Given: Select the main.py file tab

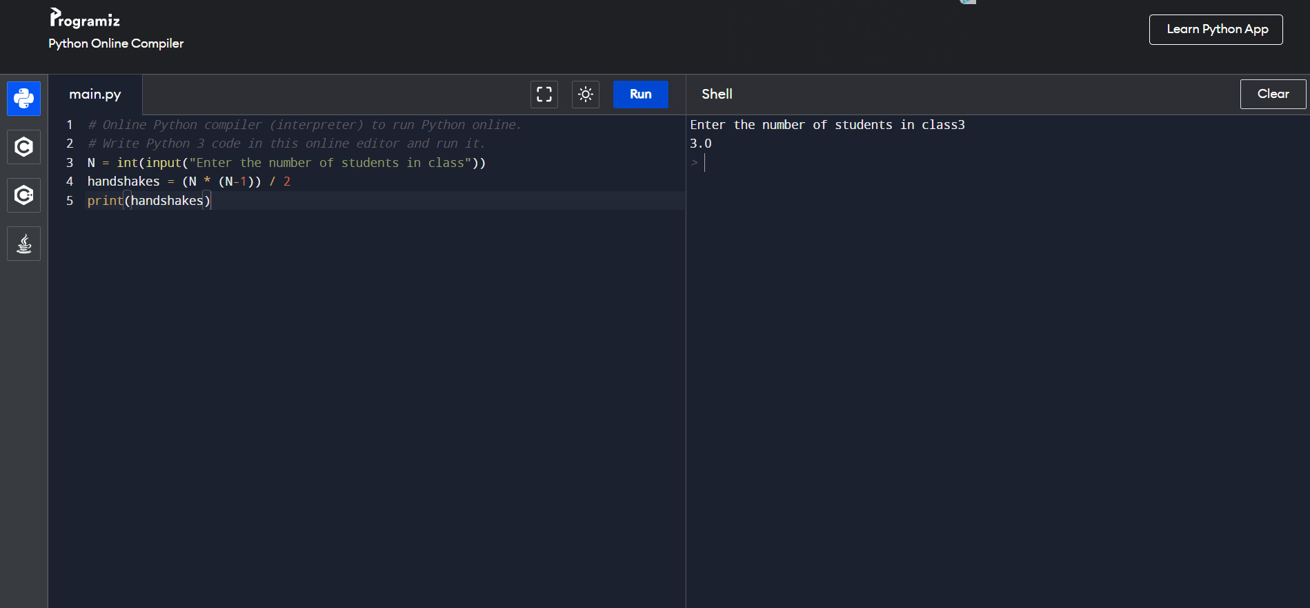Looking at the screenshot, I should point(95,95).
